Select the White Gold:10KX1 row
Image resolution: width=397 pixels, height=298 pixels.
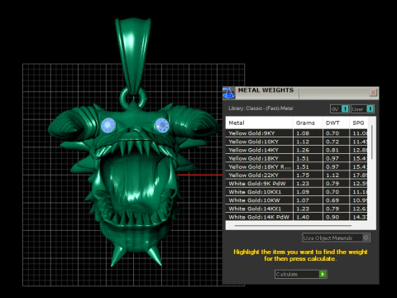point(296,192)
